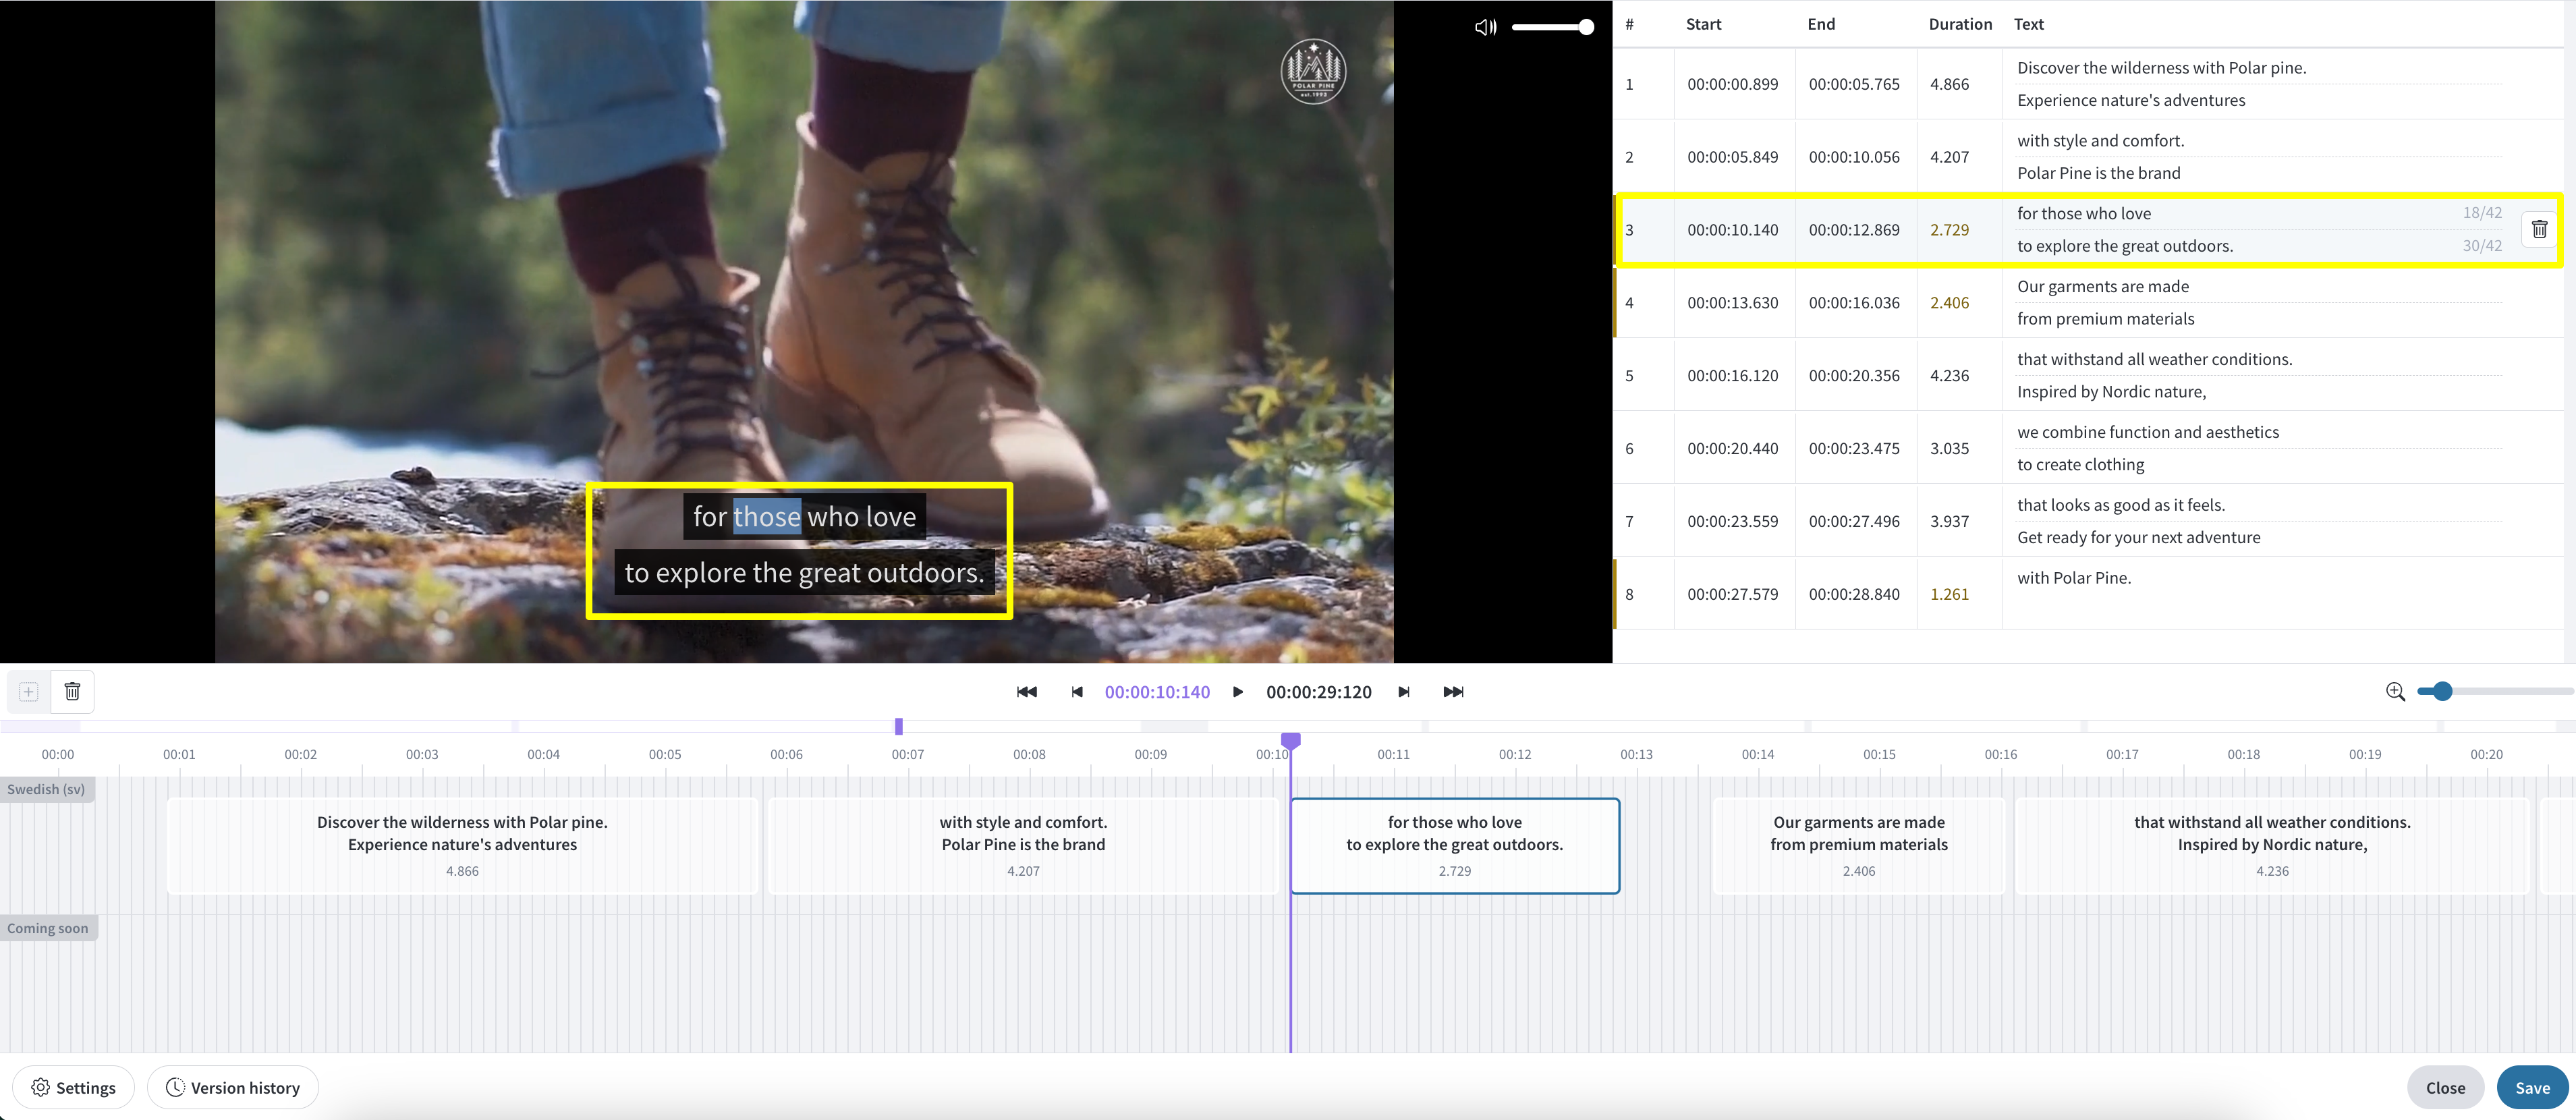Viewport: 2576px width, 1120px height.
Task: Edit the list line 'Our garments are made'
Action: [x=2103, y=286]
